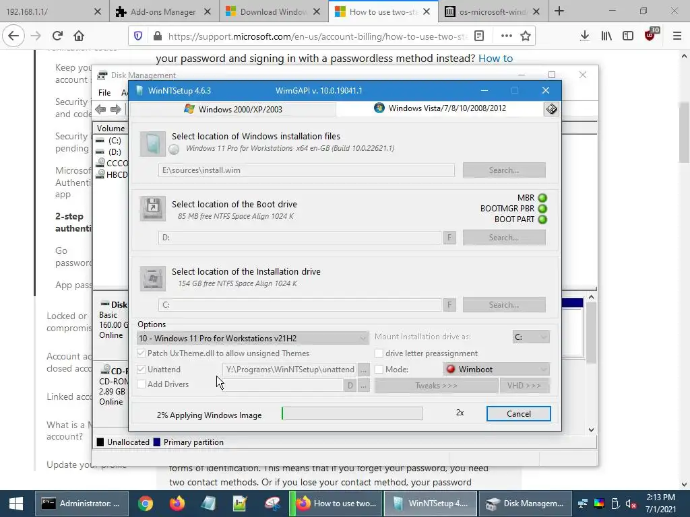690x517 pixels.
Task: Select (C:) volume row in Disk Management
Action: [111, 141]
